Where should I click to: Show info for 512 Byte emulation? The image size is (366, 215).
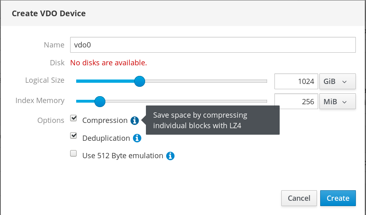pyautogui.click(x=170, y=156)
